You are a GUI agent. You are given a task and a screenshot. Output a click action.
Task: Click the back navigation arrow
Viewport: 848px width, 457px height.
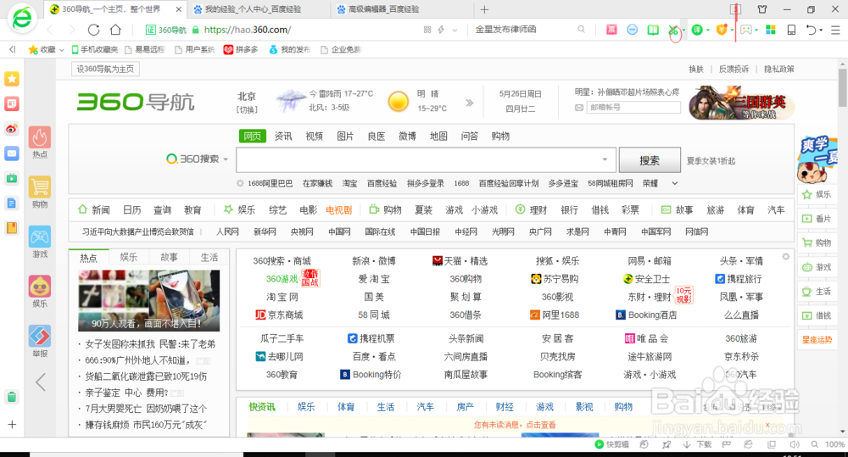point(51,30)
